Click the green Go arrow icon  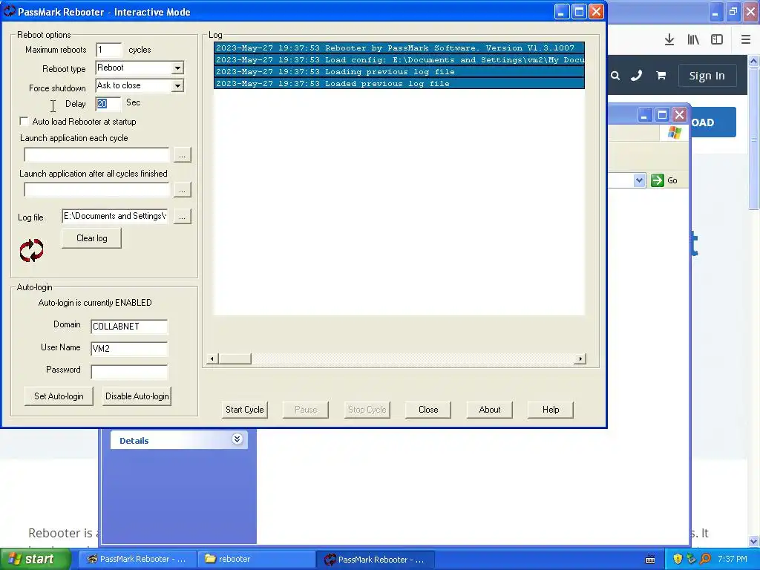[x=658, y=180]
